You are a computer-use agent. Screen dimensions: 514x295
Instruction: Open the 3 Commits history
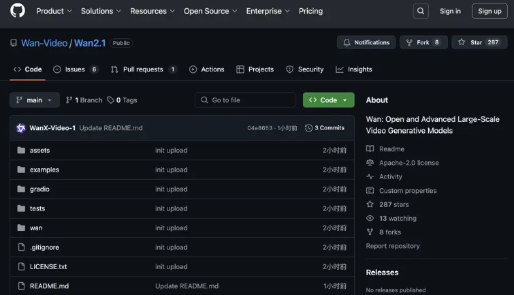(x=325, y=128)
